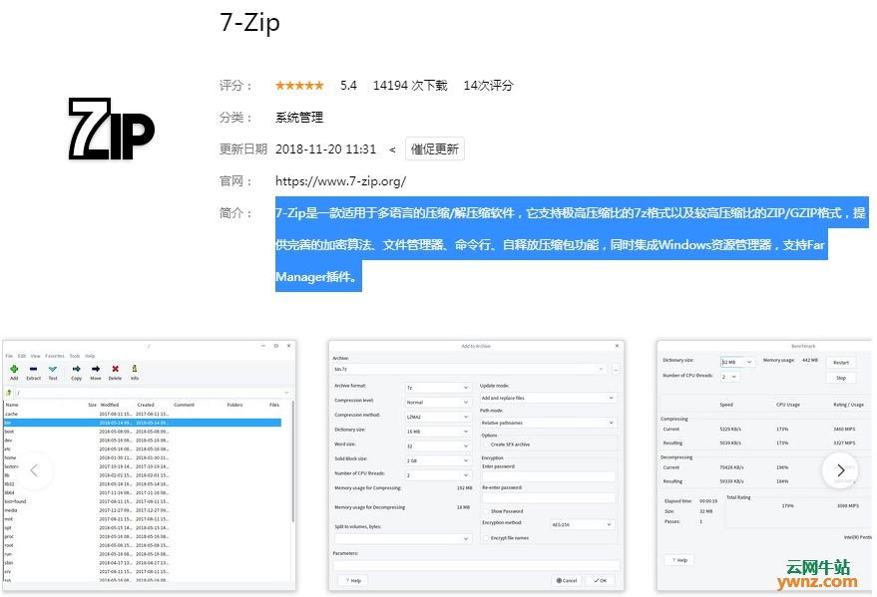Open the File menu in the file manager screenshot
The image size is (877, 597).
(x=9, y=356)
